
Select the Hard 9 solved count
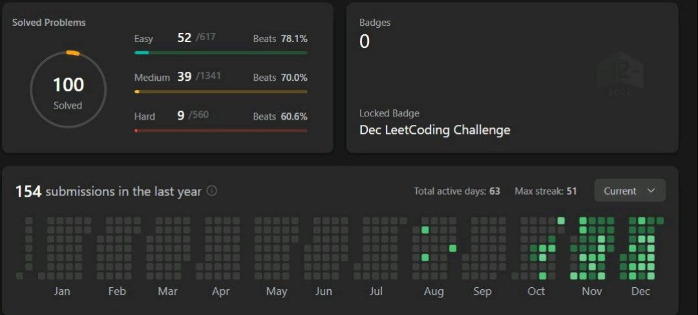(x=181, y=116)
